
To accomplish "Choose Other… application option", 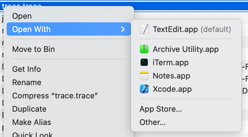I will point(153,122).
